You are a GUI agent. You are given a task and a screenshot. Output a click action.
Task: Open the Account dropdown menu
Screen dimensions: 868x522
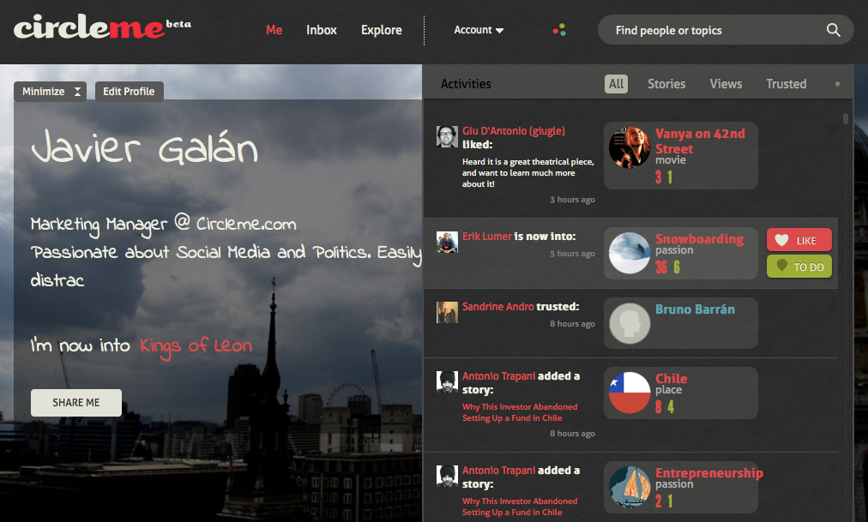pos(479,30)
